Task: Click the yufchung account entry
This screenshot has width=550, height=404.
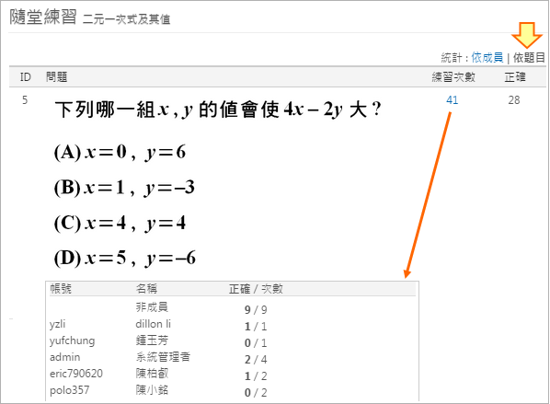Action: [x=72, y=341]
